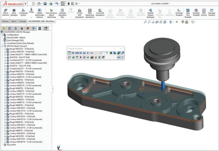Open the End condition dropdown in the simulation dialog

pyautogui.click(x=99, y=53)
